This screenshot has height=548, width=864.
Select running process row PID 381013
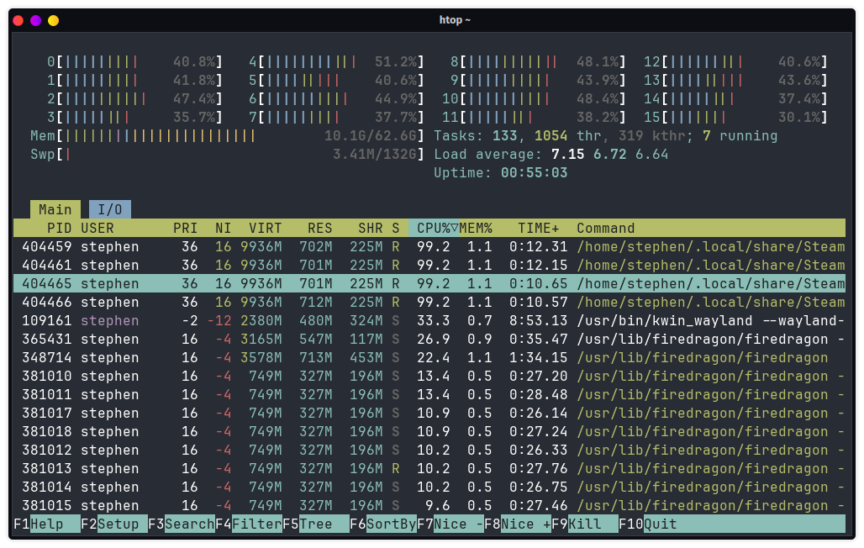pos(429,469)
